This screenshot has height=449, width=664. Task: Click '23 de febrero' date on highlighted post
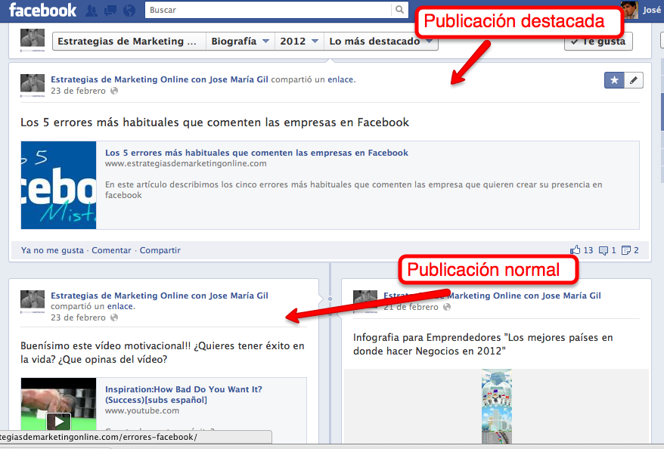click(79, 91)
